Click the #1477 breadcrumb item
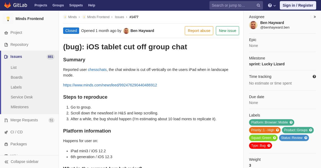Screen dimensions: 321x168 [134, 17]
